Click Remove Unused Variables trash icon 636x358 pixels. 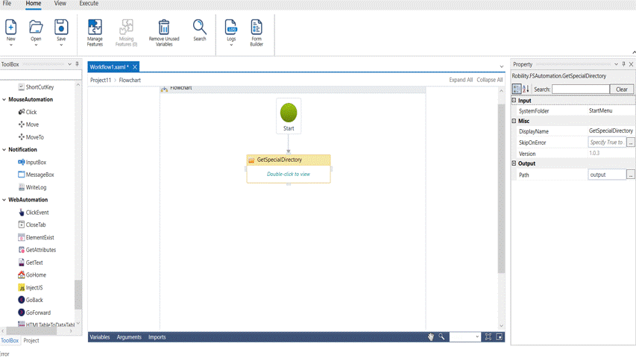coord(164,28)
